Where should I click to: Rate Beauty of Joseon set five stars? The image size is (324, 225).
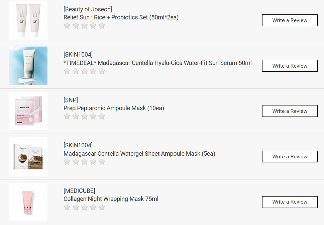pyautogui.click(x=102, y=26)
